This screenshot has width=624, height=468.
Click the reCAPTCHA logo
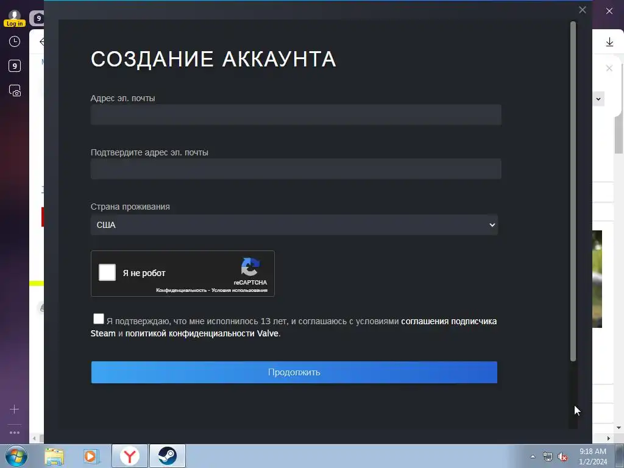pyautogui.click(x=250, y=267)
